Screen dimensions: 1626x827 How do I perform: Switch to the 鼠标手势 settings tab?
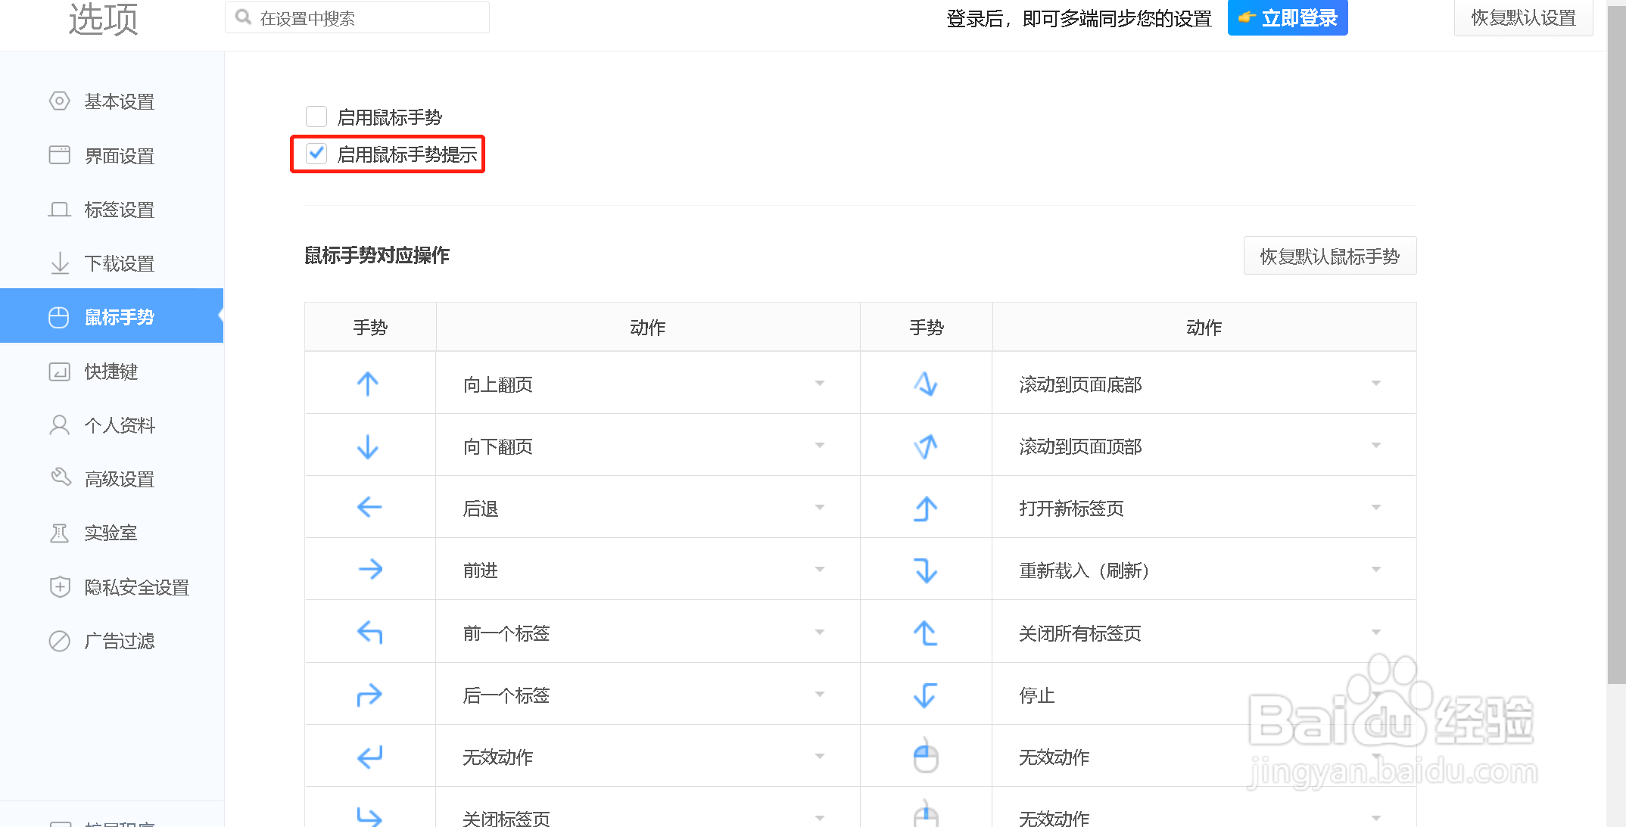pos(120,317)
